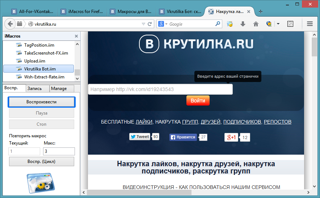The width and height of the screenshot is (320, 198).
Task: Click the Текущий loop count field
Action: point(24,151)
